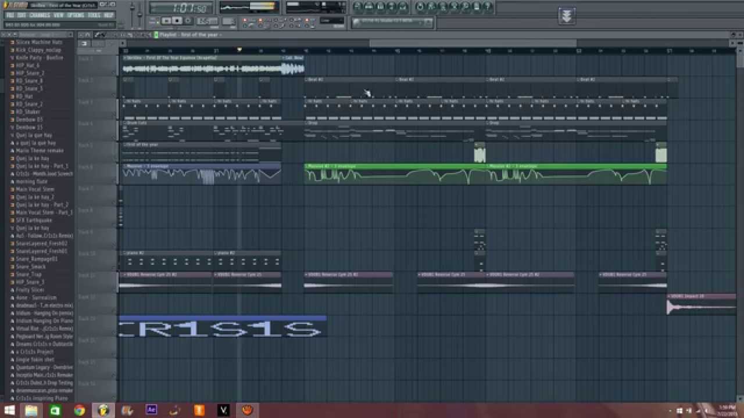
Task: Select 'Knife Party - Bonfire' in browser
Action: [40, 57]
